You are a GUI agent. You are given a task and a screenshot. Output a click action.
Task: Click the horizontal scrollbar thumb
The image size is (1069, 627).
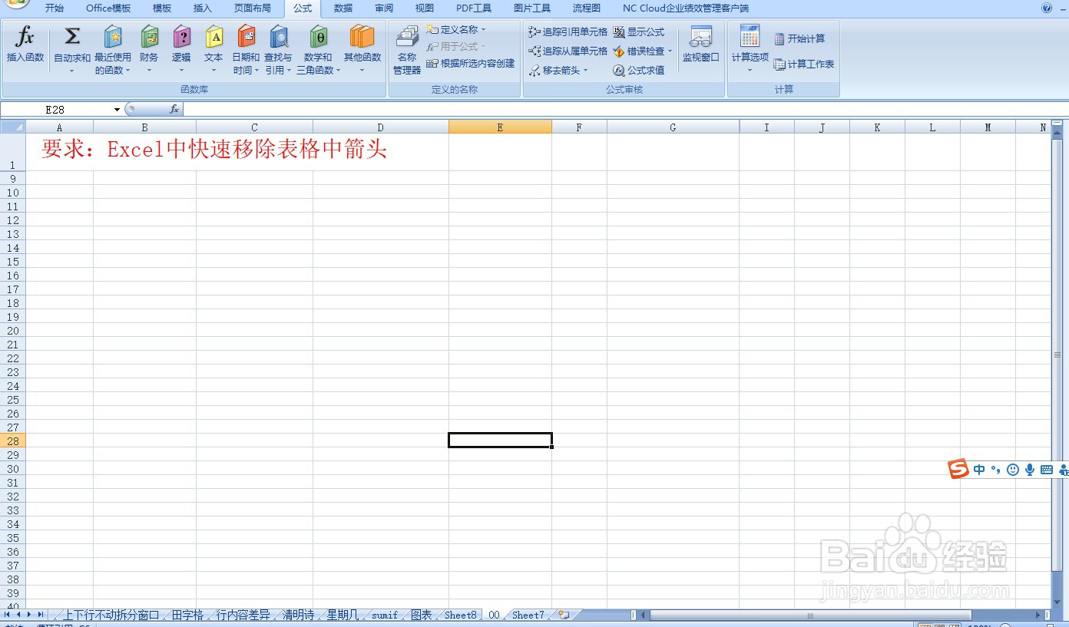pyautogui.click(x=810, y=615)
